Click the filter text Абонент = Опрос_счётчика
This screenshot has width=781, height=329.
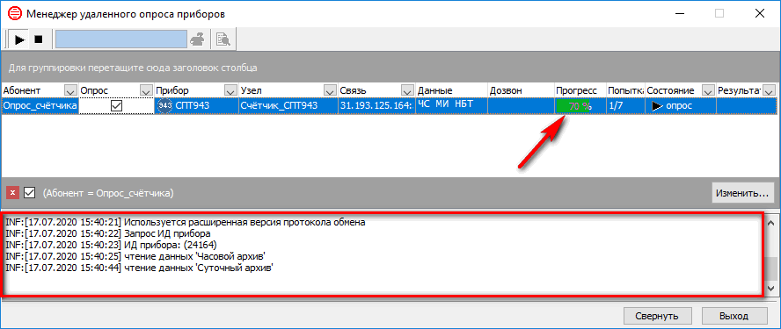(x=108, y=193)
